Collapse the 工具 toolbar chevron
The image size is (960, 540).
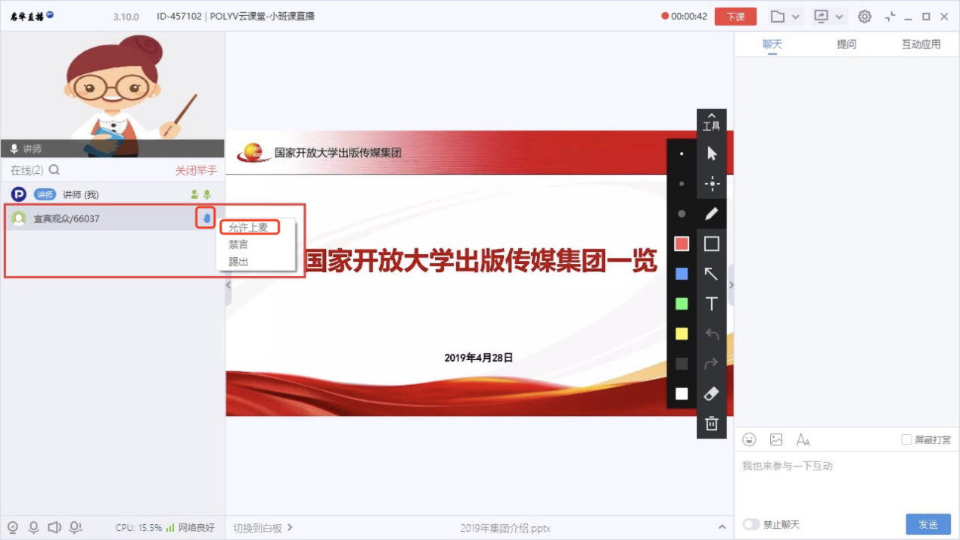tap(711, 116)
